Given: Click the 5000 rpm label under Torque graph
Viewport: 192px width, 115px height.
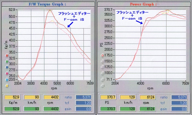Looking at the screenshot, I should [57, 83].
